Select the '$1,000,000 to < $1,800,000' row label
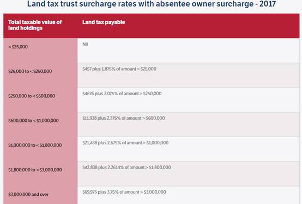 tap(35, 145)
